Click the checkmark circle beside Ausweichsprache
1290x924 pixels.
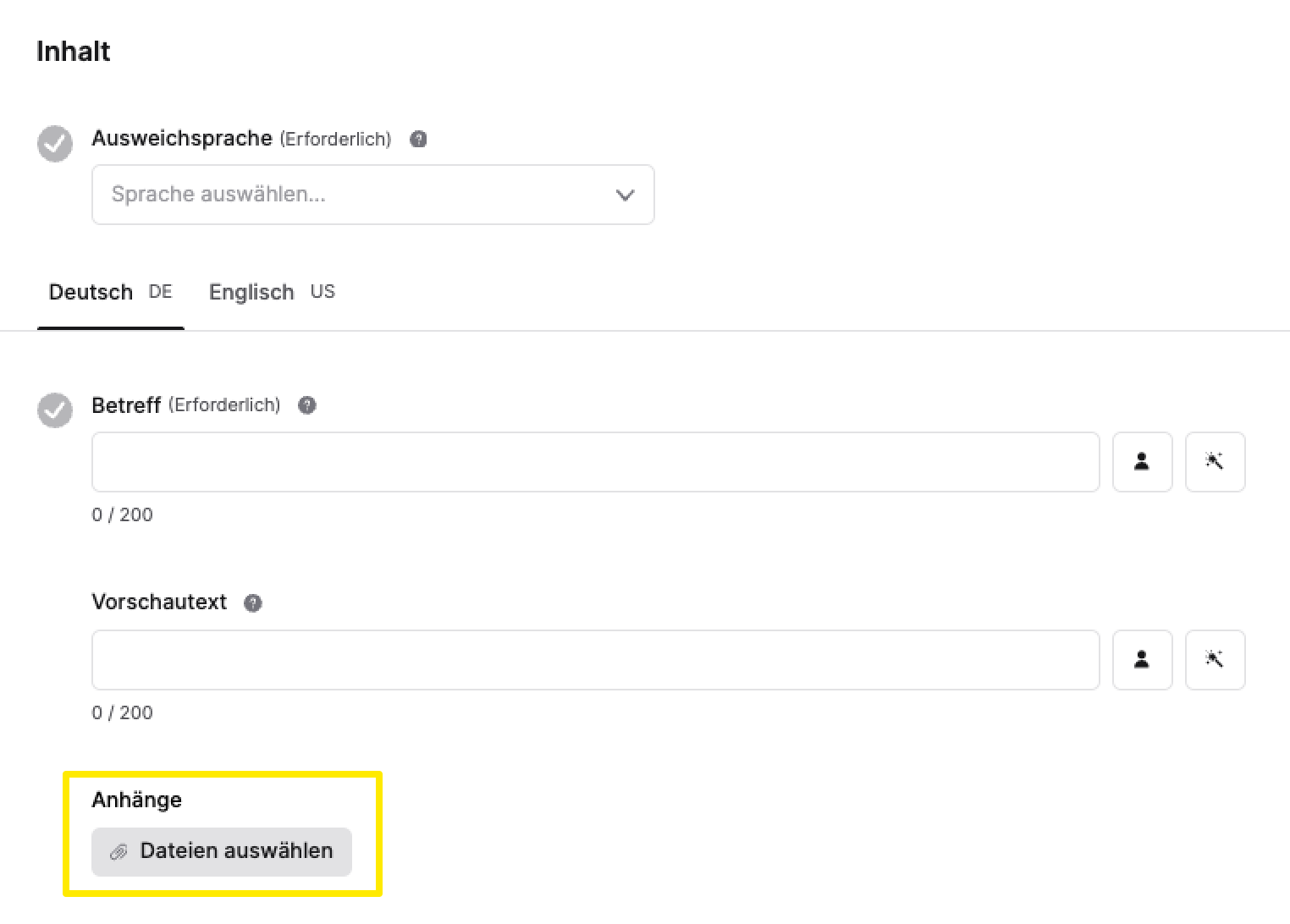pyautogui.click(x=54, y=144)
